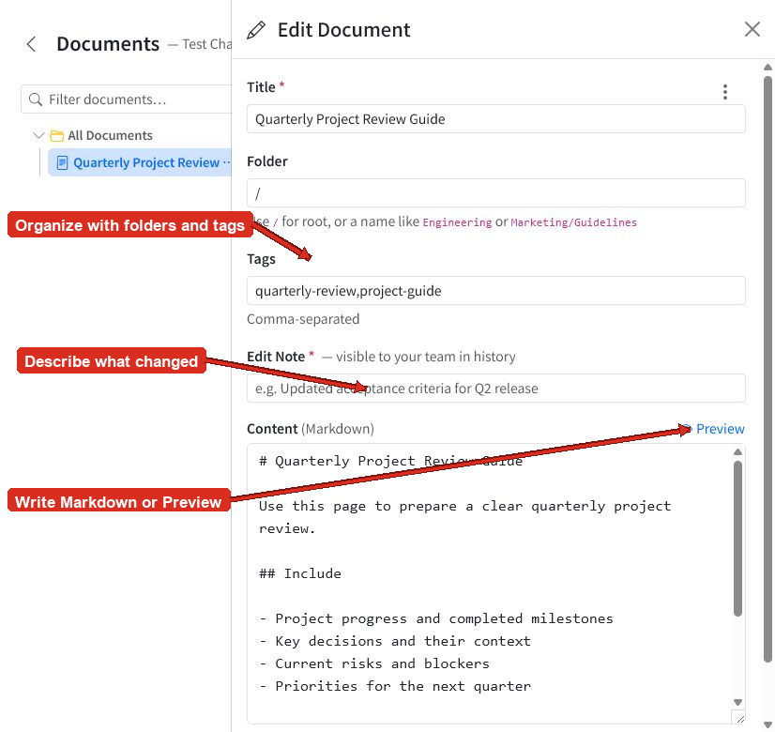This screenshot has height=732, width=775.
Task: Click the content area scroll up arrow
Action: [737, 451]
